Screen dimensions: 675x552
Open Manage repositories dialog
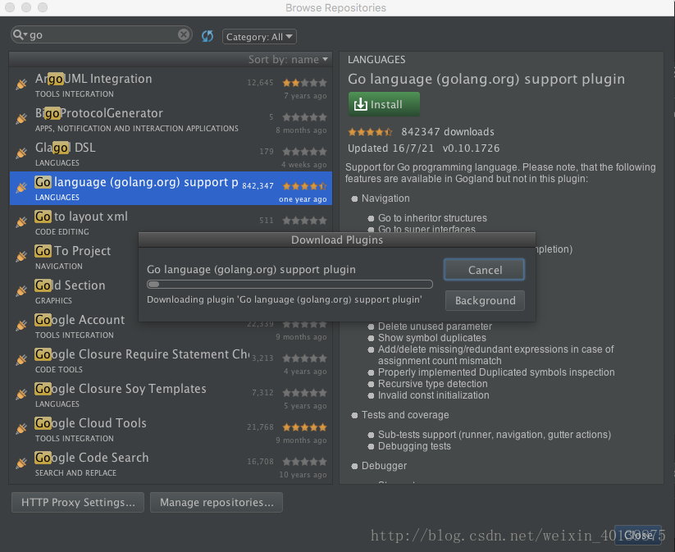point(217,503)
